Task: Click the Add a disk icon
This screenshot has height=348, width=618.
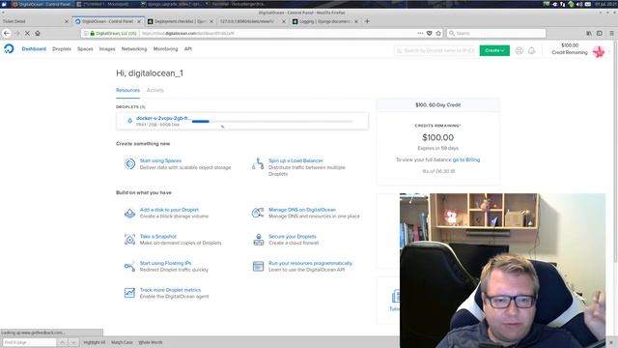Action: (129, 213)
